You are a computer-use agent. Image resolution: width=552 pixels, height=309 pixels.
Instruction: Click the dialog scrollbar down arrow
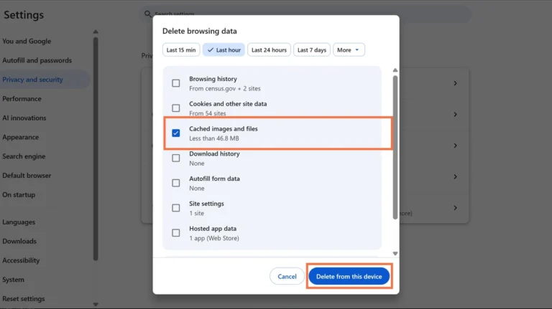pyautogui.click(x=395, y=254)
